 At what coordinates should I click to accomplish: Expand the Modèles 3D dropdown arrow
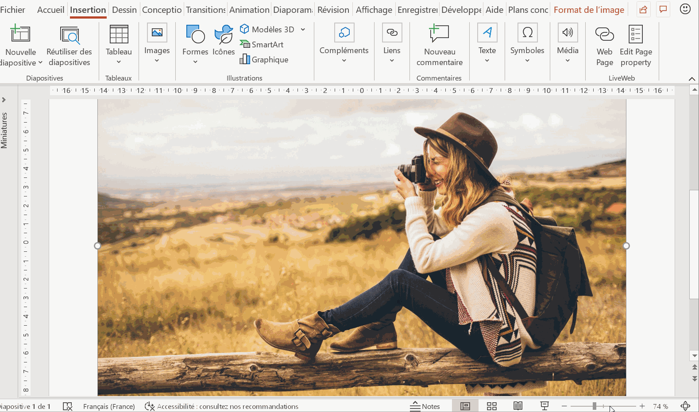pyautogui.click(x=303, y=30)
